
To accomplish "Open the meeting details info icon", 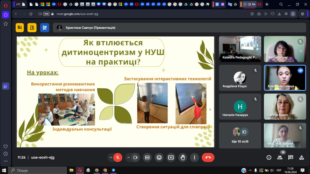I will pyautogui.click(x=269, y=157).
